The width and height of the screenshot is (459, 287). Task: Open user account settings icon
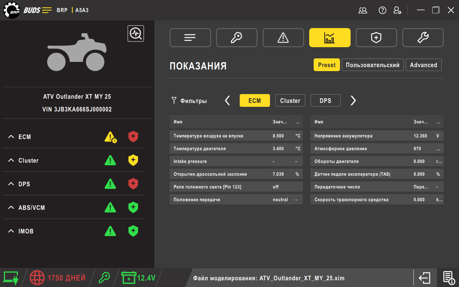(397, 10)
